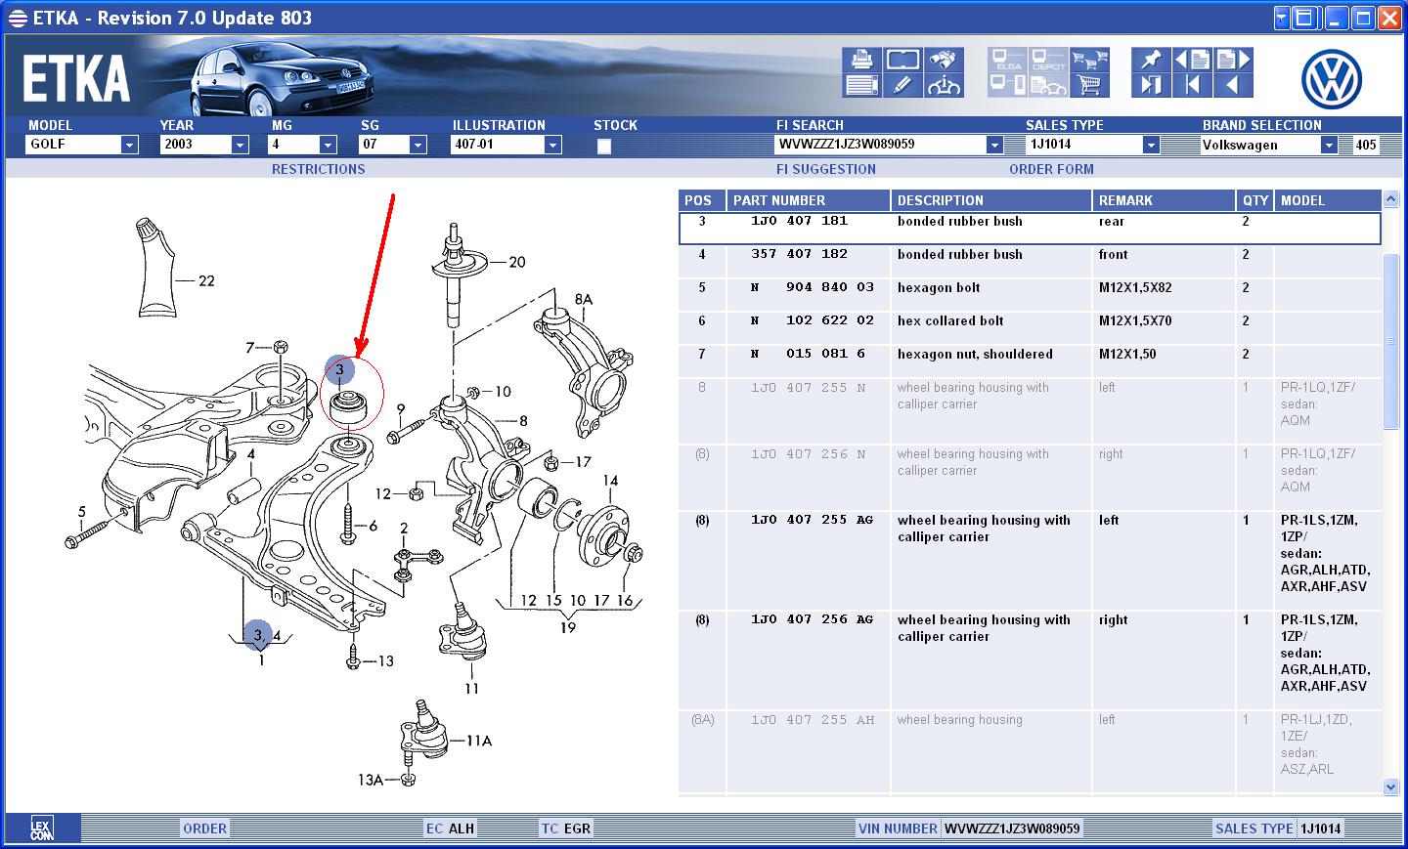Click the DEPOT link icon
This screenshot has height=849, width=1408.
[x=1048, y=61]
